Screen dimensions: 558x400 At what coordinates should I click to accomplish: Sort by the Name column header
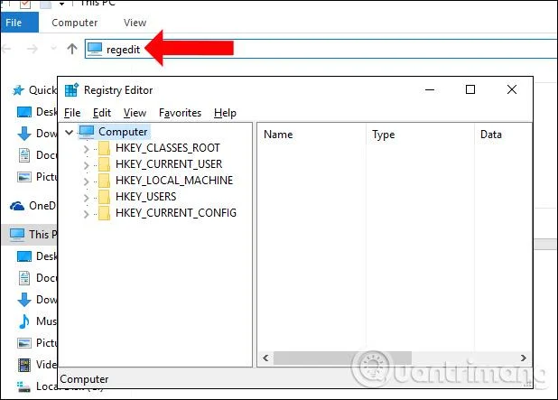311,135
